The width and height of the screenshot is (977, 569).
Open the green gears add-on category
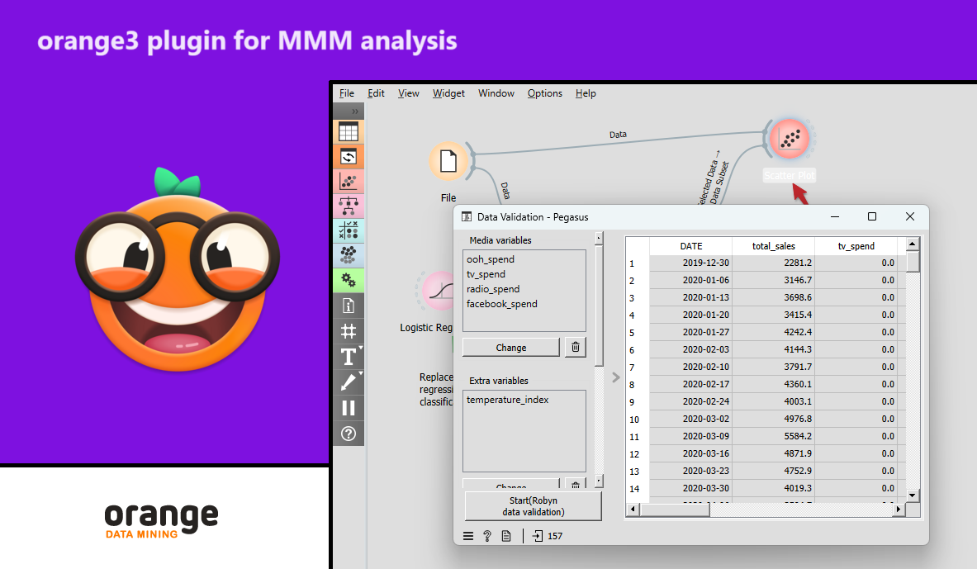click(x=349, y=281)
